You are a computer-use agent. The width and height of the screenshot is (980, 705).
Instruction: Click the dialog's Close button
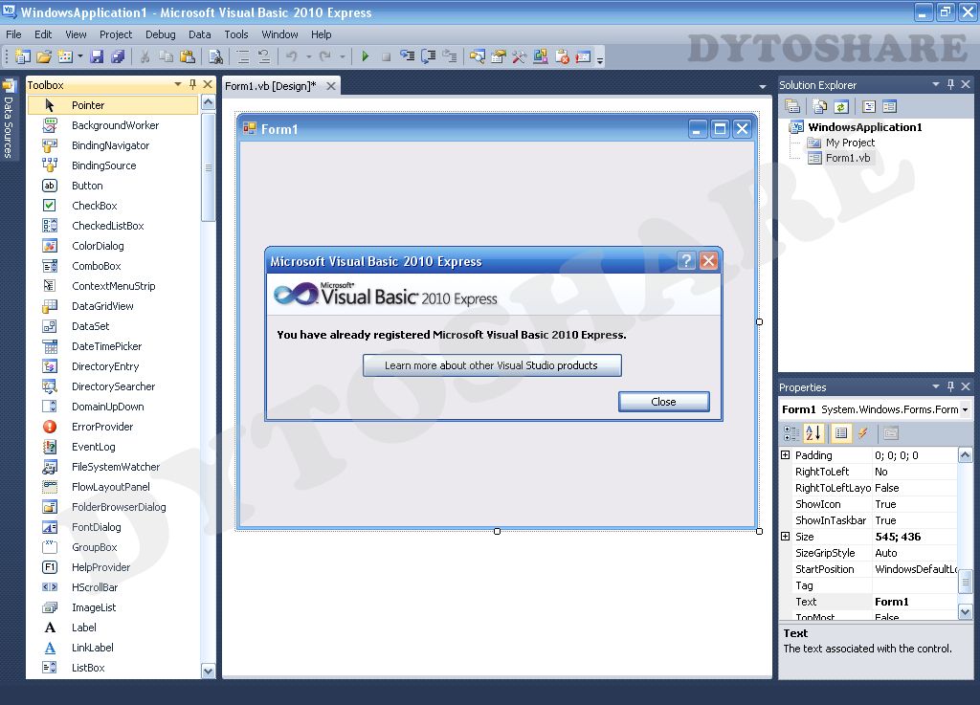tap(664, 402)
